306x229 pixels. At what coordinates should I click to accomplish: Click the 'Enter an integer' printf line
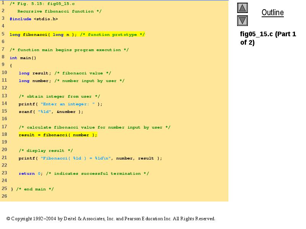pyautogui.click(x=60, y=104)
